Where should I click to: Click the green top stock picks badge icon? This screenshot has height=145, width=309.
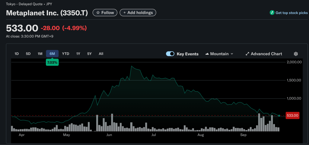[272, 13]
